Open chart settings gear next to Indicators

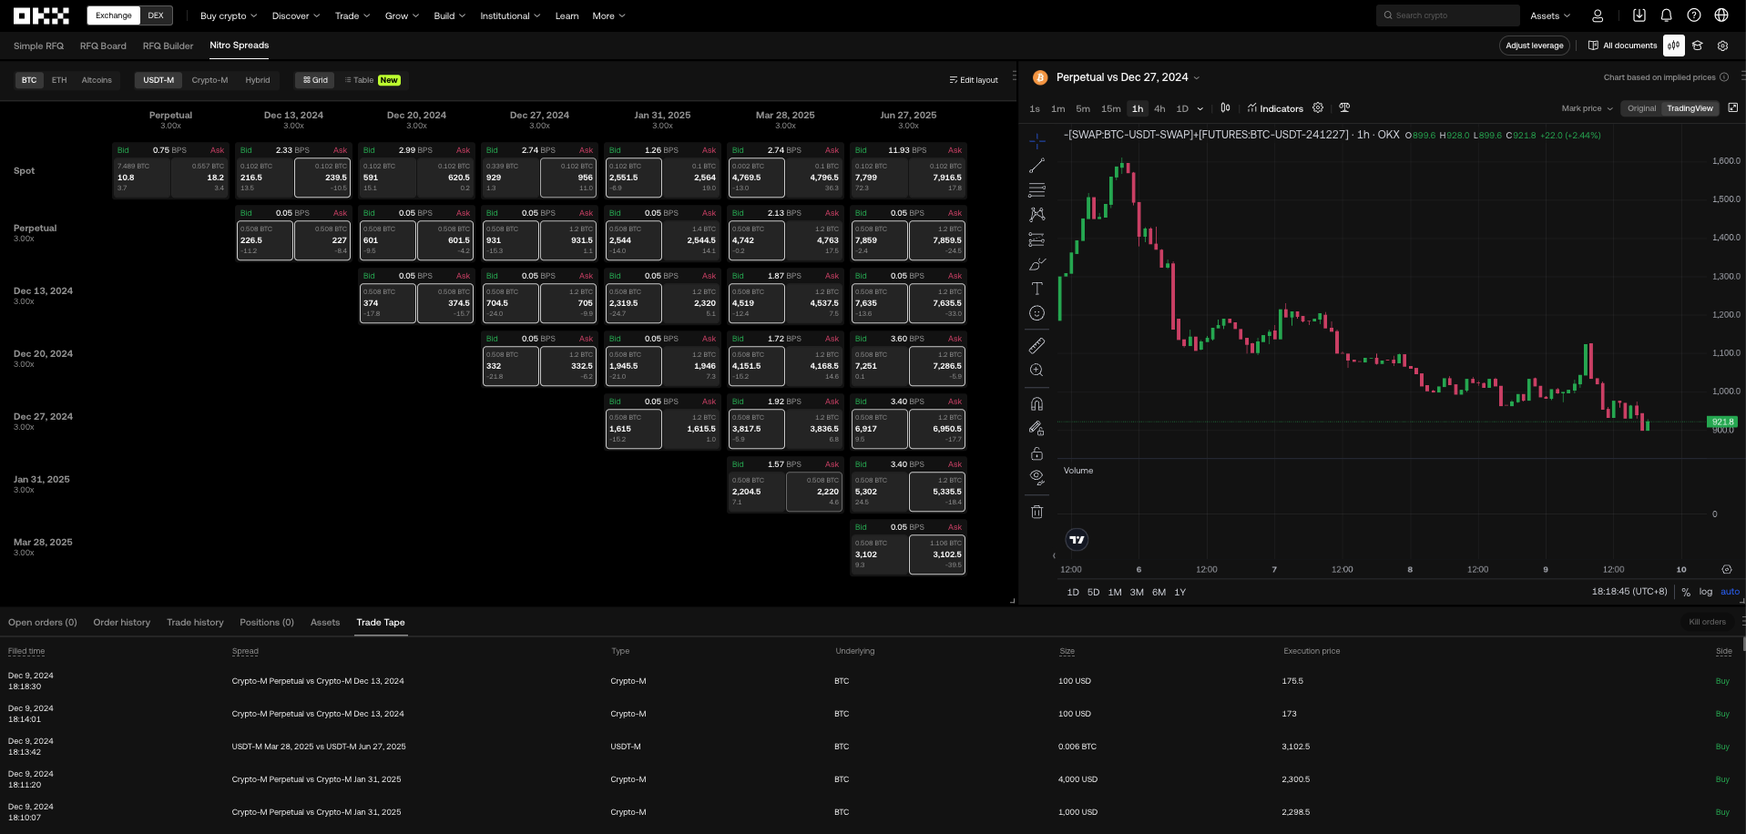pos(1318,107)
